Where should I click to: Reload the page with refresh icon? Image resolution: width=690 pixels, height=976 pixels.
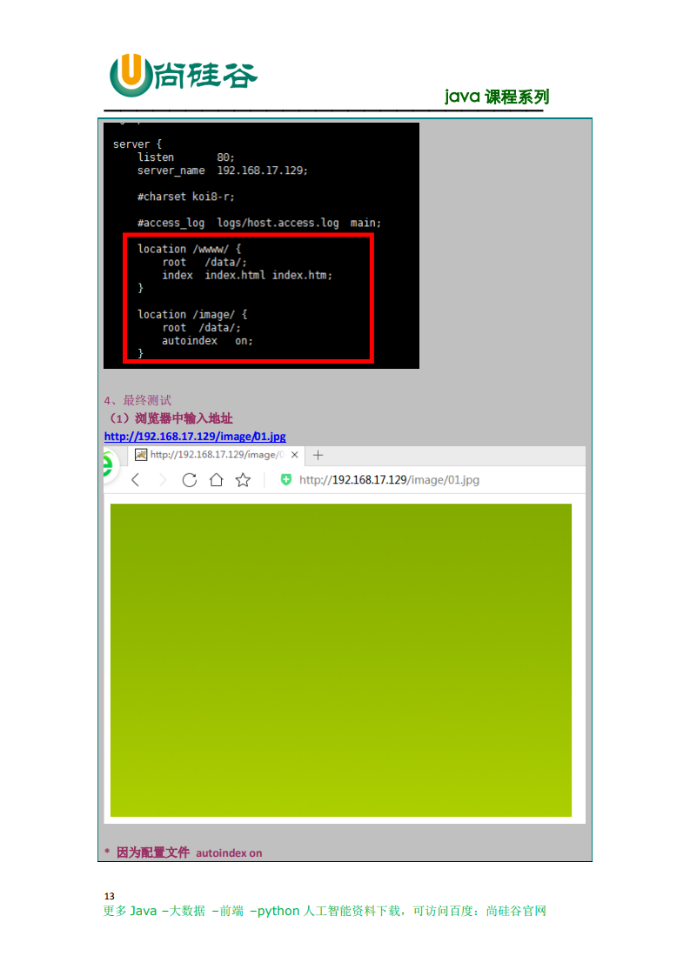(190, 480)
